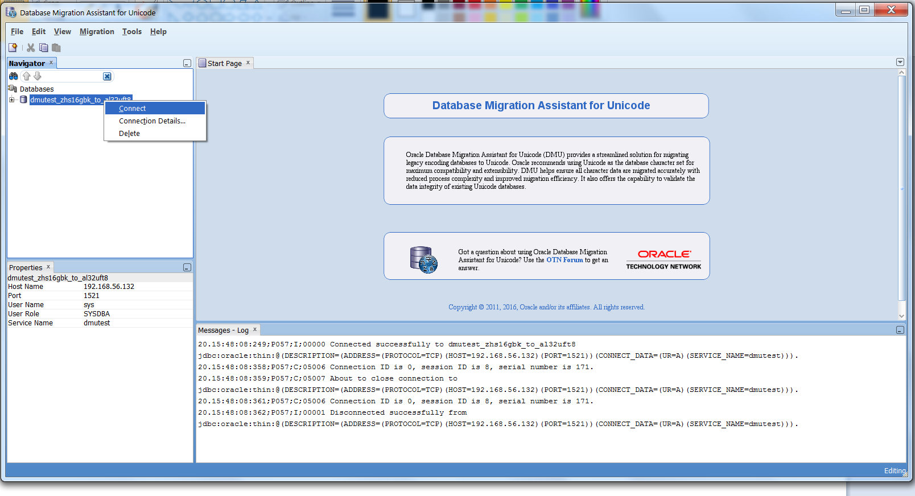Select the dmutest_zhs16gbk_to_al32uft8 tree item
Viewport: 915px width, 496px height.
click(x=80, y=100)
